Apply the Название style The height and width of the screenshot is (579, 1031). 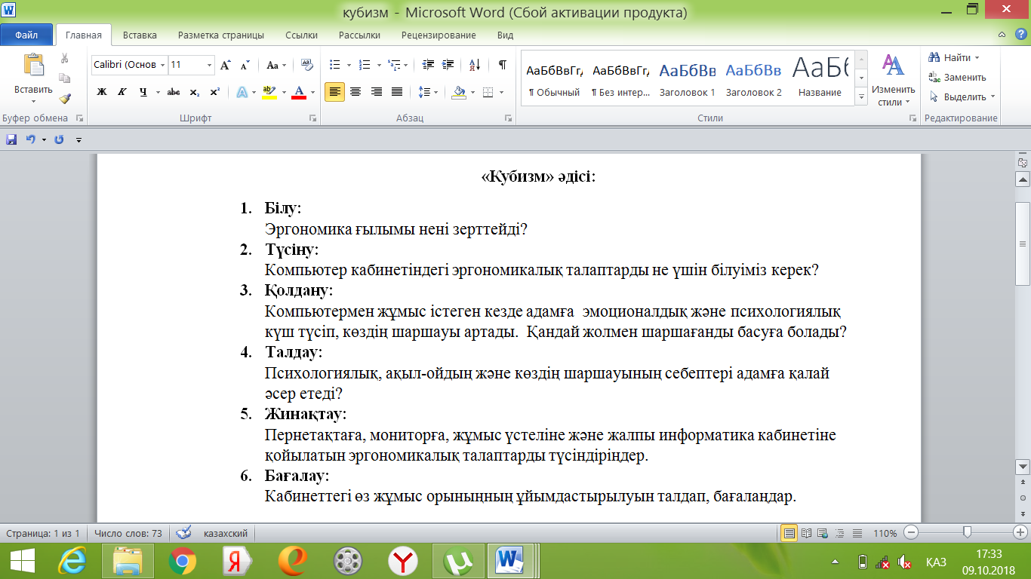[820, 78]
